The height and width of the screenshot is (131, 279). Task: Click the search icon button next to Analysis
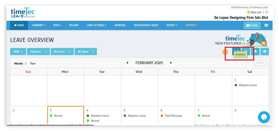click(246, 51)
